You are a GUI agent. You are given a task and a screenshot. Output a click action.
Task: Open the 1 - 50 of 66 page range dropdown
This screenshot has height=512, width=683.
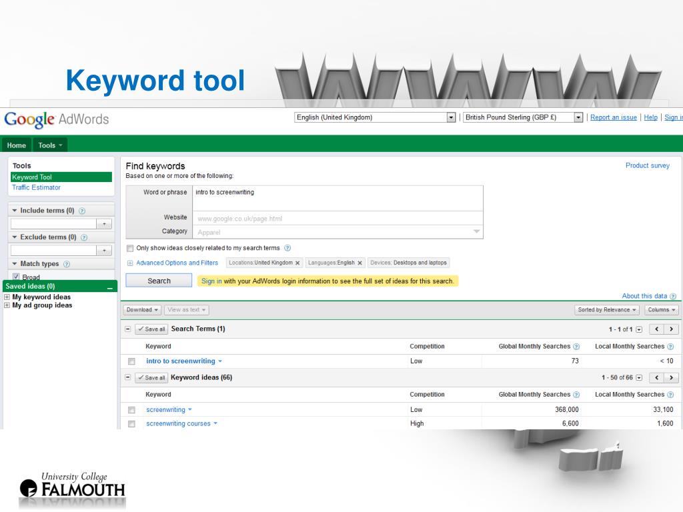(x=639, y=378)
